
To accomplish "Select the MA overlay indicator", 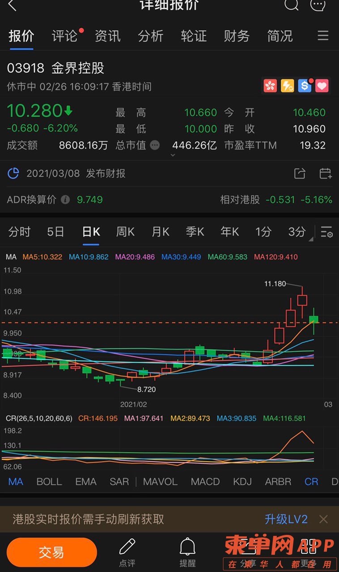I will tap(16, 482).
